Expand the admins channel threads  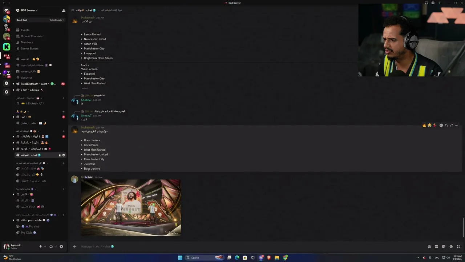click(x=13, y=90)
